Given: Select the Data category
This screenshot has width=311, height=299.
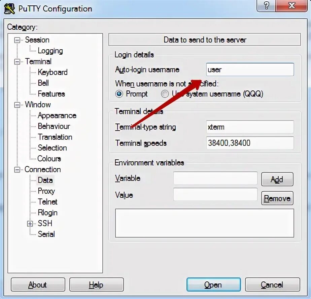Looking at the screenshot, I should 45,180.
